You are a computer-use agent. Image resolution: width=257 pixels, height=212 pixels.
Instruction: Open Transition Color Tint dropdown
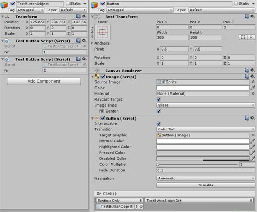point(205,129)
